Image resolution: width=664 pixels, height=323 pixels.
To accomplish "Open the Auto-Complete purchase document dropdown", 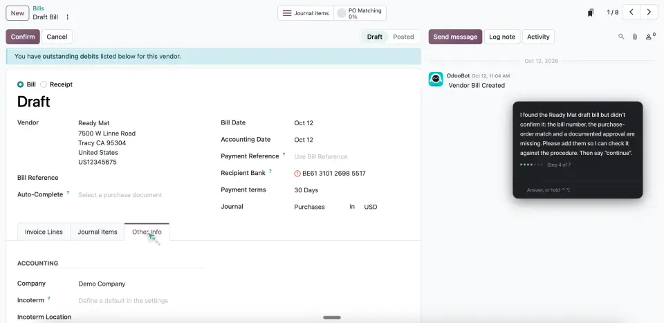I will coord(142,195).
